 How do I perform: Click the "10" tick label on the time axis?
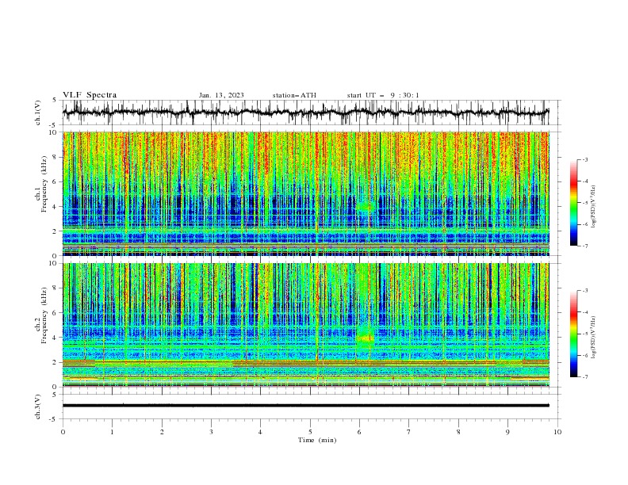click(x=557, y=432)
